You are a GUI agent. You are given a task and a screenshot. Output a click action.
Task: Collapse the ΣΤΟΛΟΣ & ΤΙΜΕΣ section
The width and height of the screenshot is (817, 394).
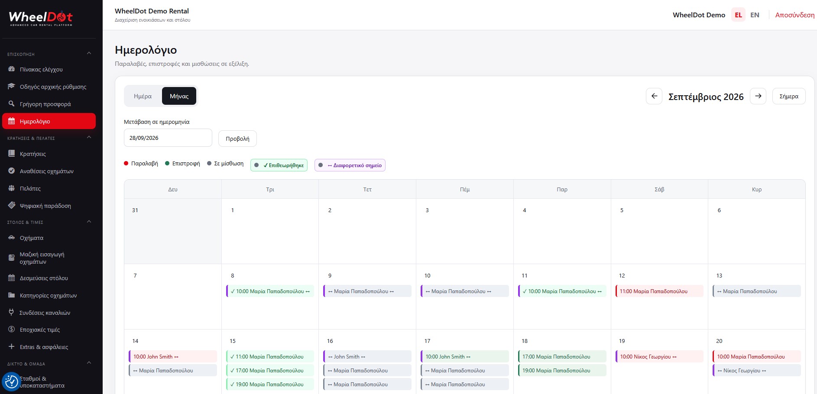tap(89, 222)
